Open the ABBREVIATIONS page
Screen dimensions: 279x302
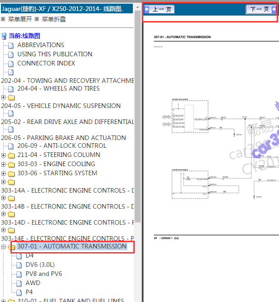tap(41, 45)
